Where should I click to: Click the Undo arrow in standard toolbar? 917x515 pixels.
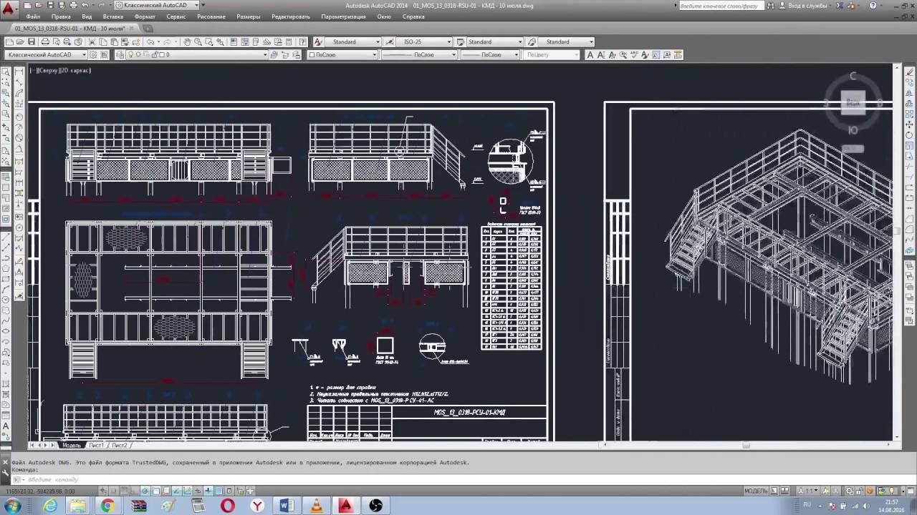point(151,42)
